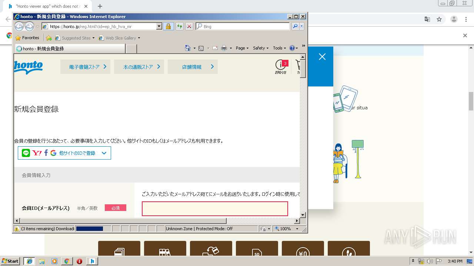This screenshot has width=474, height=266.
Task: Click the お知らせ notification icon
Action: (281, 67)
